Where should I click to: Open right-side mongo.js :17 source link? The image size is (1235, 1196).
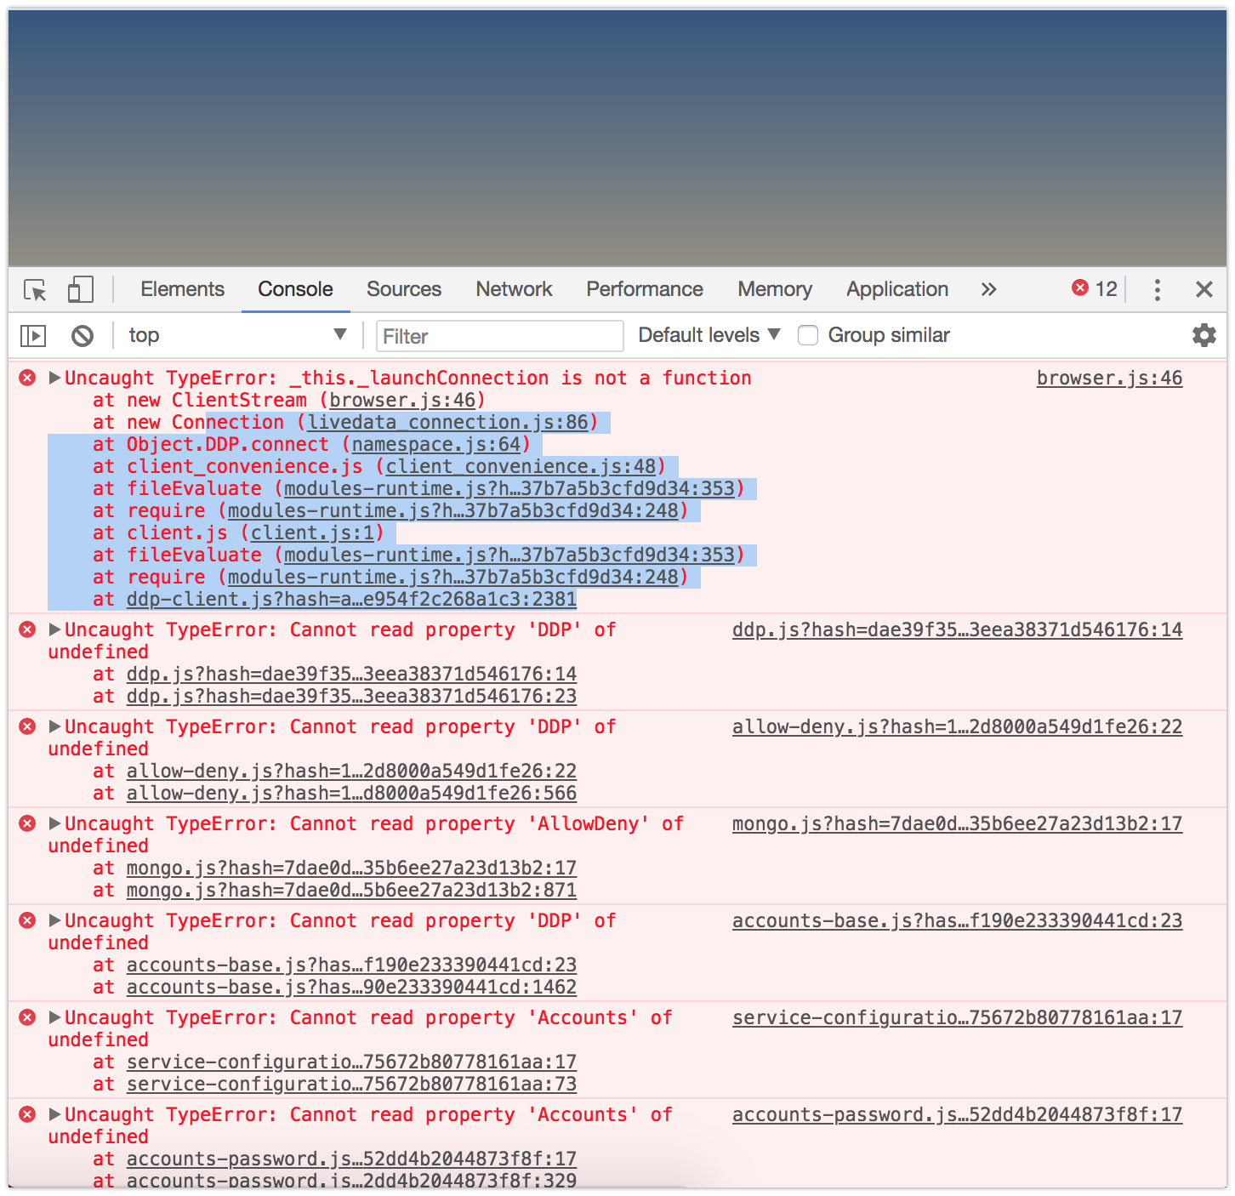(957, 823)
